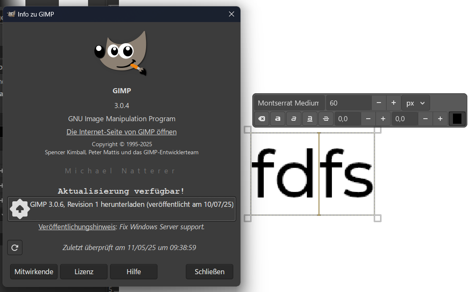The width and height of the screenshot is (472, 292).
Task: Open the black text color swatch
Action: coord(457,119)
